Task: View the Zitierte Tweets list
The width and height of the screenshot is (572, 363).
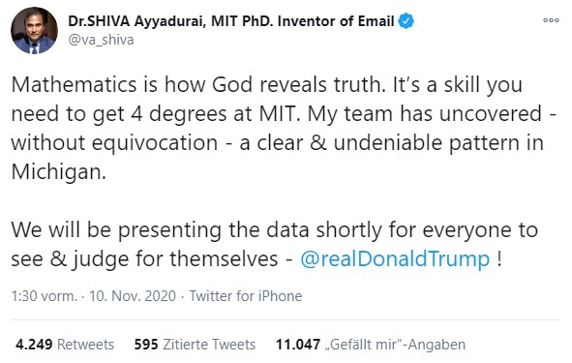Action: (209, 344)
